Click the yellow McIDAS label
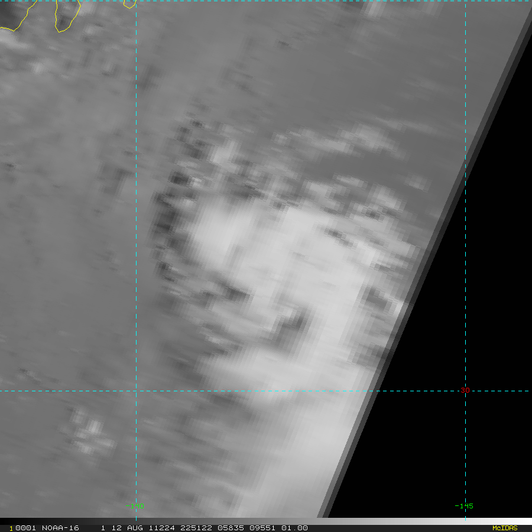The image size is (532, 532). 505,528
